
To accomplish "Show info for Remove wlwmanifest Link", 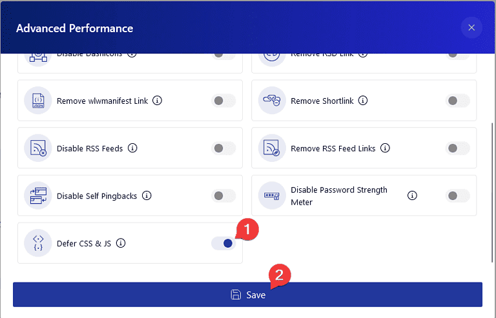I will tap(158, 101).
